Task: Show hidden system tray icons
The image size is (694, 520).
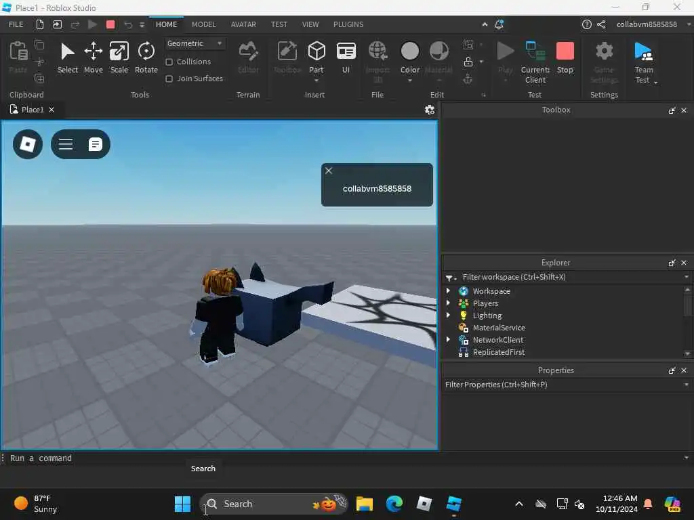Action: [518, 504]
